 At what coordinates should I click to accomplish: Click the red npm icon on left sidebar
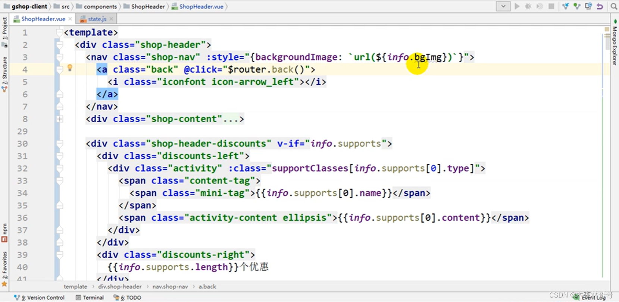4,239
